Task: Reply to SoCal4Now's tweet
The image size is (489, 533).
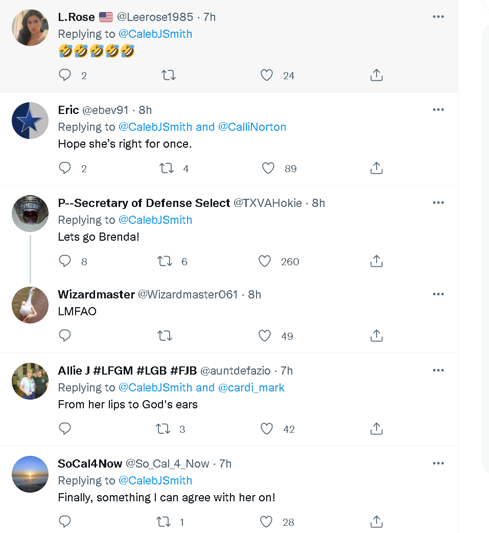Action: (65, 522)
